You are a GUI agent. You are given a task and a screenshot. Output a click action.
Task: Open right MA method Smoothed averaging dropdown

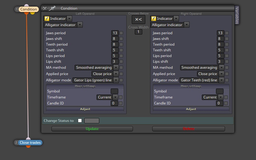[221, 68]
